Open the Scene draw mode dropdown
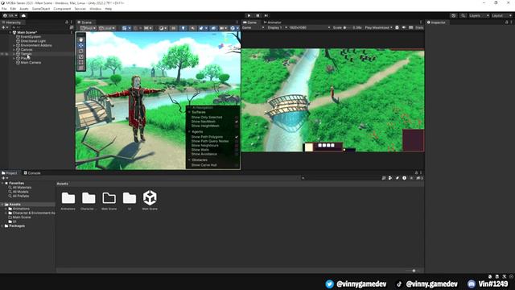 [163, 28]
